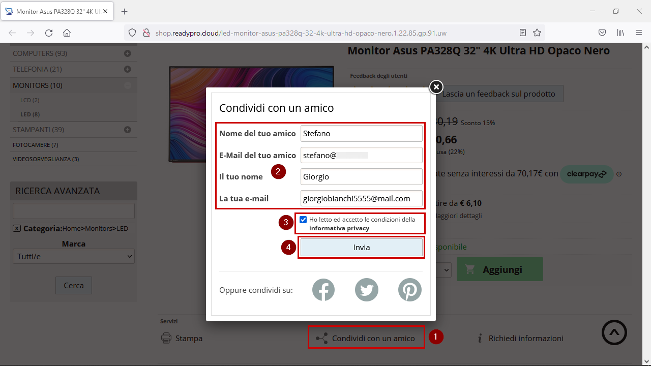
Task: Click the monitor product image
Action: click(252, 114)
